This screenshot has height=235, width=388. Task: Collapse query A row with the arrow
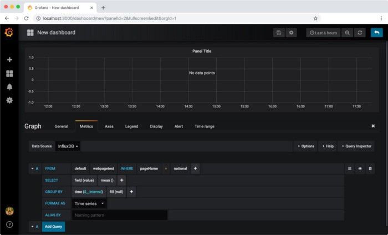(x=32, y=168)
